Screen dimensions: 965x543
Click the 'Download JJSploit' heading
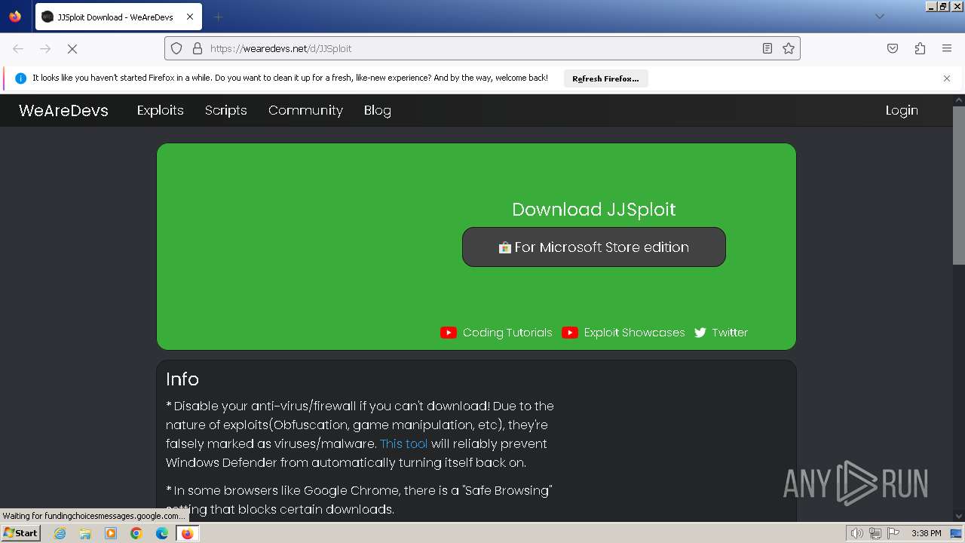[594, 209]
